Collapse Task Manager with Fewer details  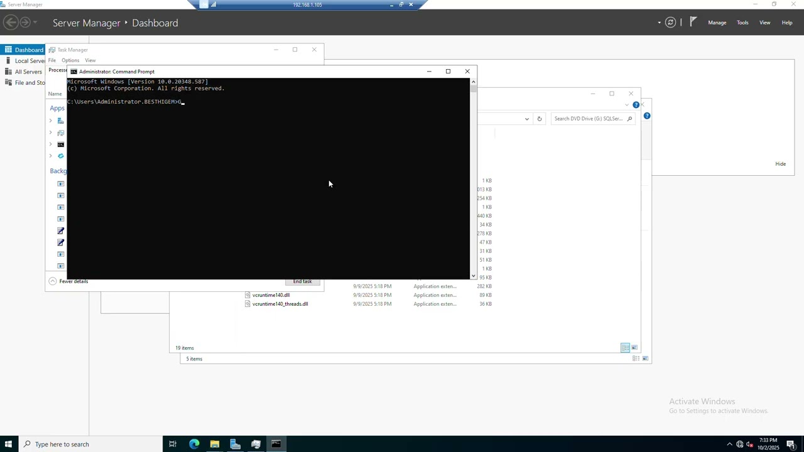pyautogui.click(x=68, y=281)
